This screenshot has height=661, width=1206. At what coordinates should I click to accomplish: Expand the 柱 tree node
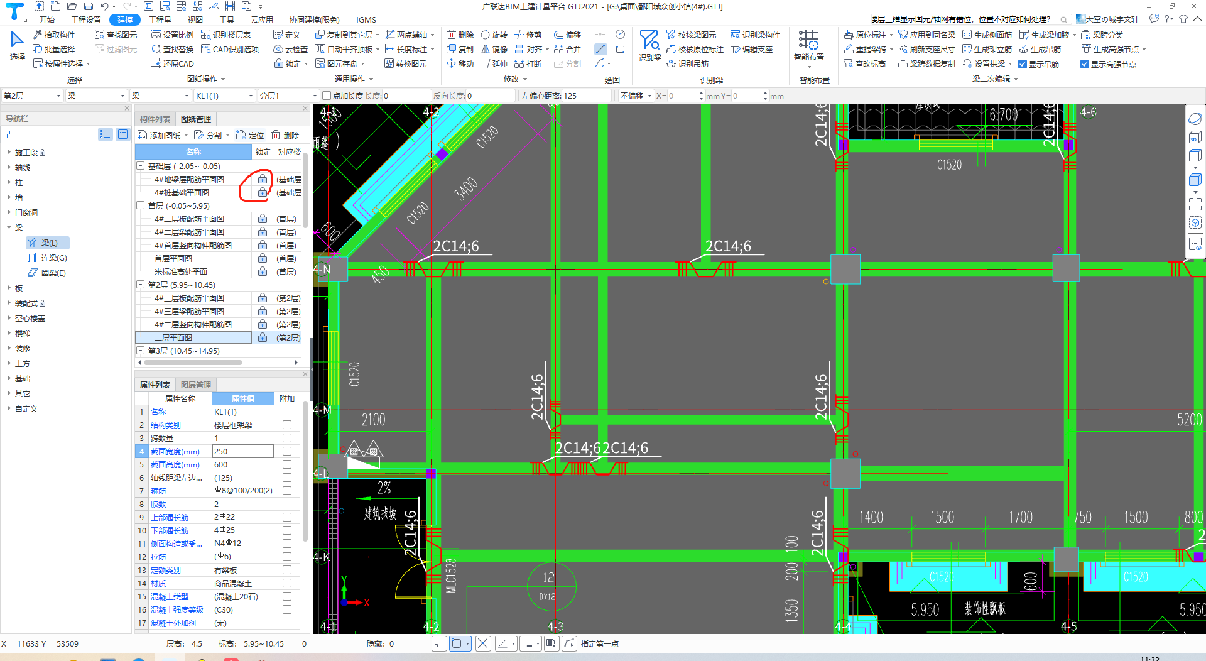pyautogui.click(x=9, y=182)
